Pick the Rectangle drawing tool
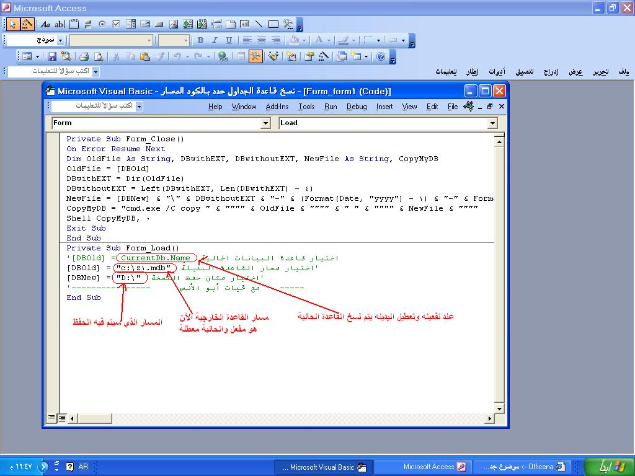This screenshot has height=476, width=635. pyautogui.click(x=273, y=24)
